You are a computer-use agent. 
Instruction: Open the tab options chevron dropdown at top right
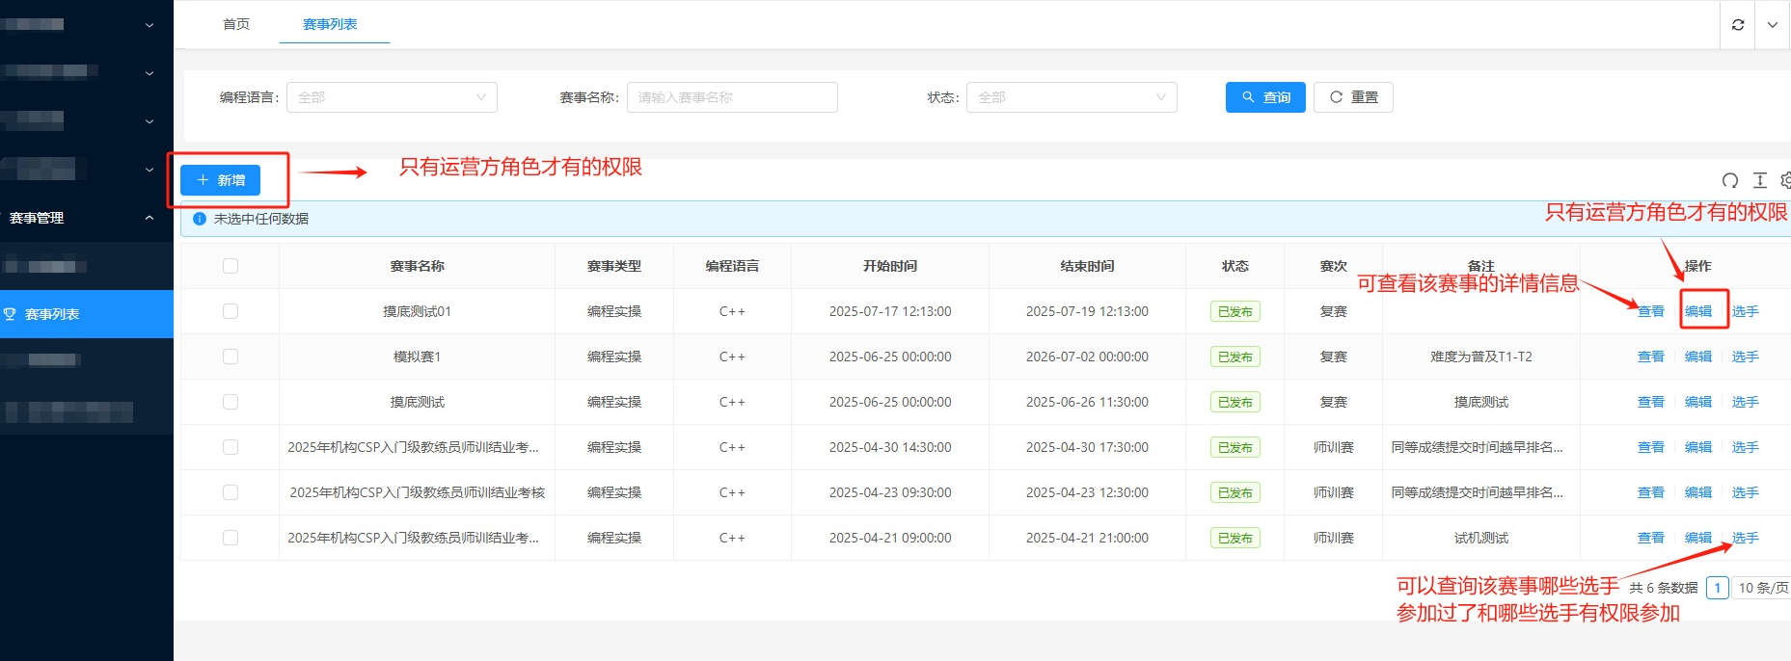coord(1773,25)
